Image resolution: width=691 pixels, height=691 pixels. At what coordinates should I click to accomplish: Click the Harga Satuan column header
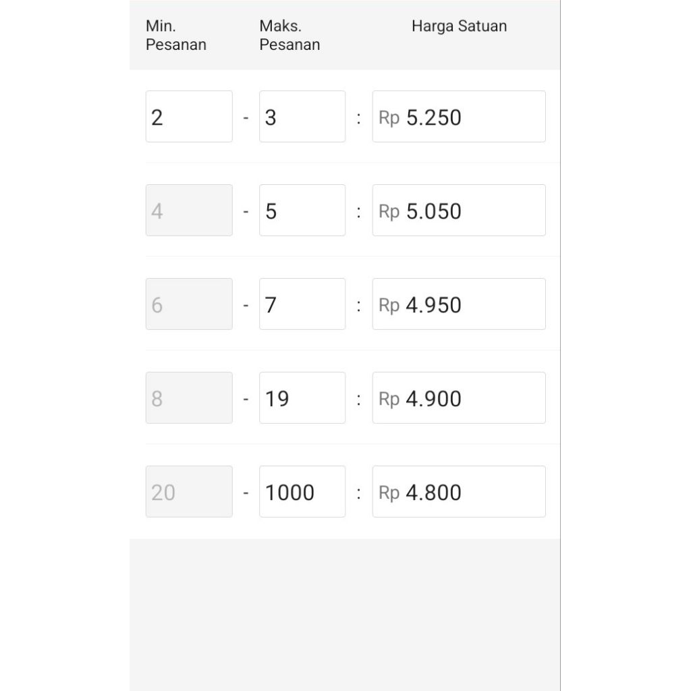(459, 26)
